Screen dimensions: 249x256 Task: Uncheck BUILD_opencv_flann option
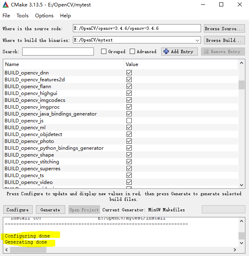129,87
